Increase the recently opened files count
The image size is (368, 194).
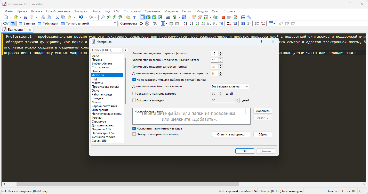[221, 52]
